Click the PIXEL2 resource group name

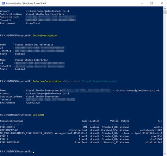pos(4,139)
